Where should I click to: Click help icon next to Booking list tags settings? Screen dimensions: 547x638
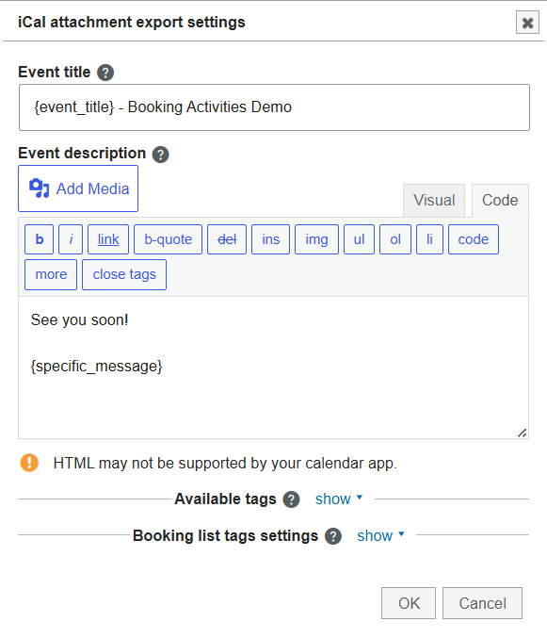(333, 536)
